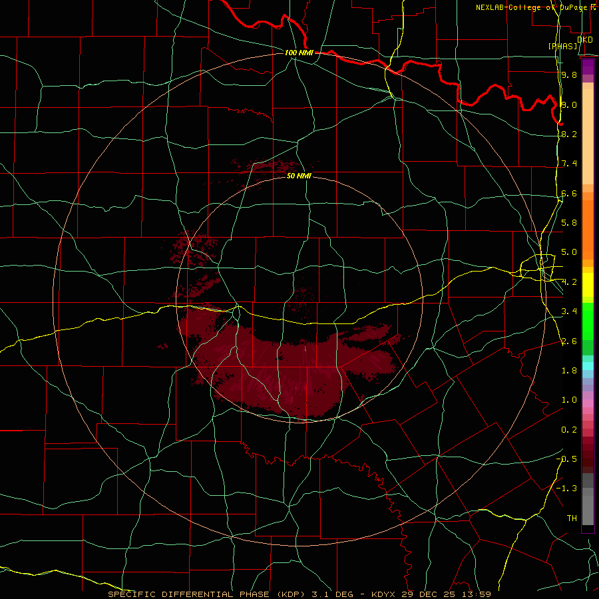Click the 3.4 scale value
The width and height of the screenshot is (599, 599).
[569, 311]
